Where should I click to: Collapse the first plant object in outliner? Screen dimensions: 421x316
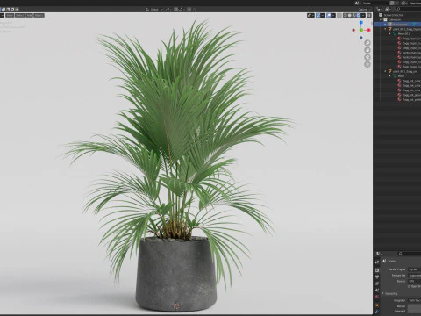tap(385, 29)
